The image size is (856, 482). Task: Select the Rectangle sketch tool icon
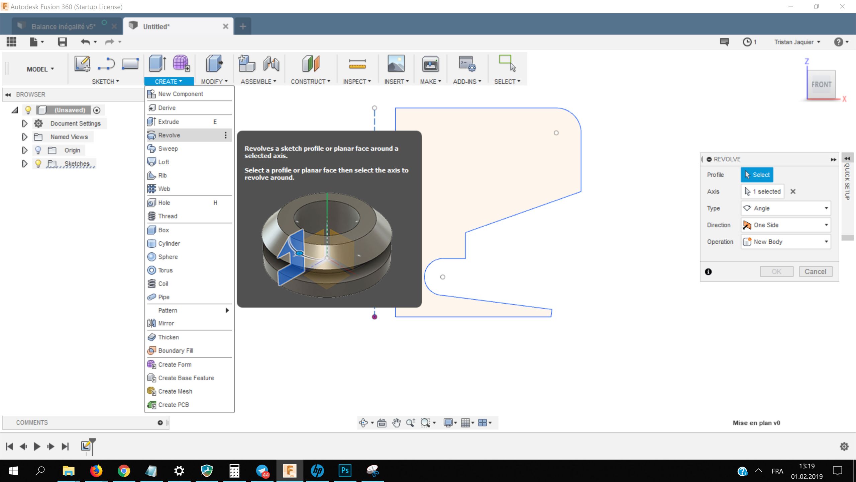[130, 63]
